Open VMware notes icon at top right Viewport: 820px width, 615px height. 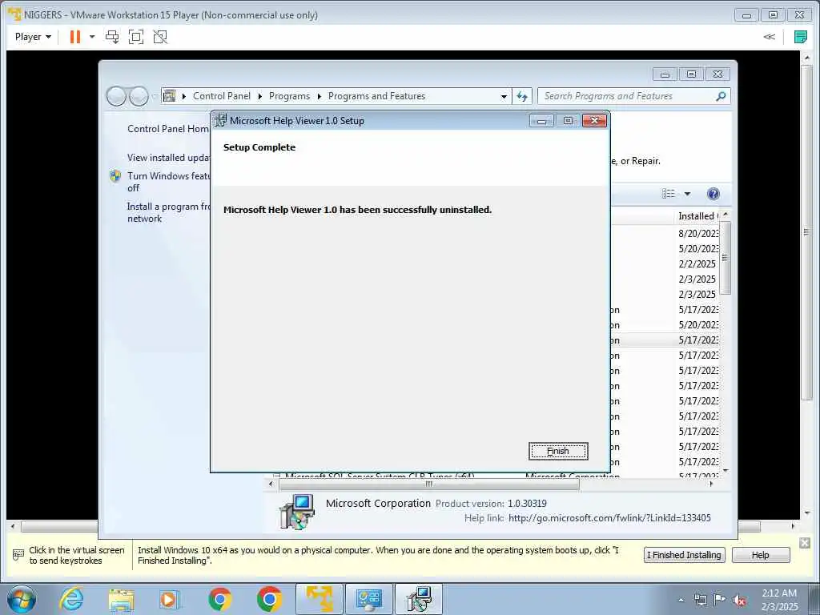point(800,37)
